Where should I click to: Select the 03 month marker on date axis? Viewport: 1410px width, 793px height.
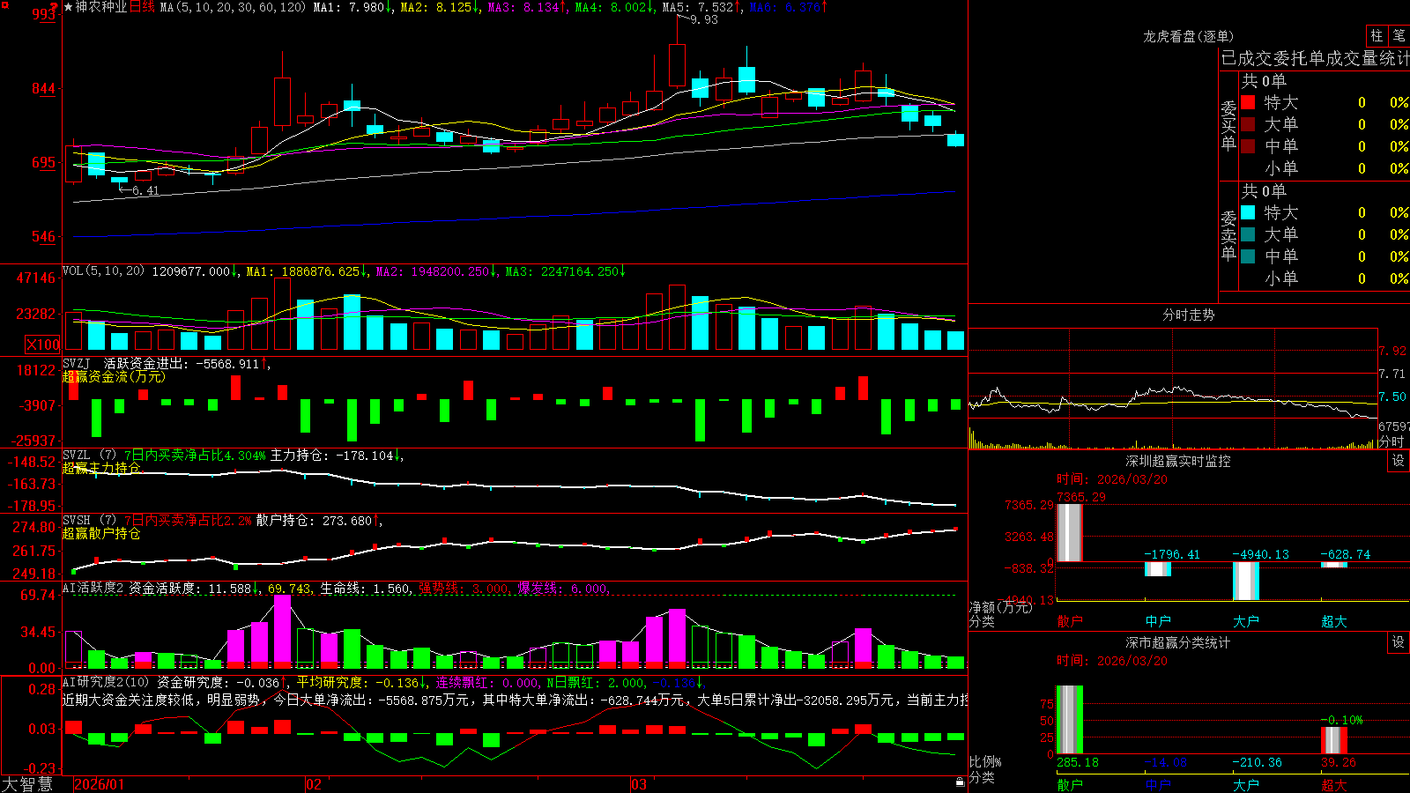click(639, 784)
